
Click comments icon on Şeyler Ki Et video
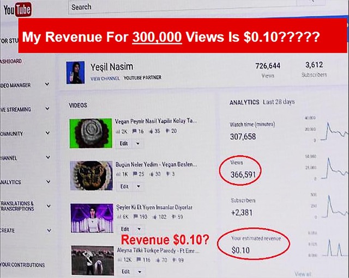[134, 217]
